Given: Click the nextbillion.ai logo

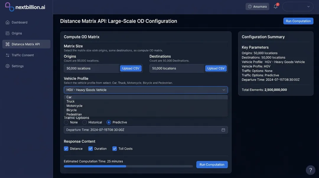Looking at the screenshot, I should pos(25,7).
